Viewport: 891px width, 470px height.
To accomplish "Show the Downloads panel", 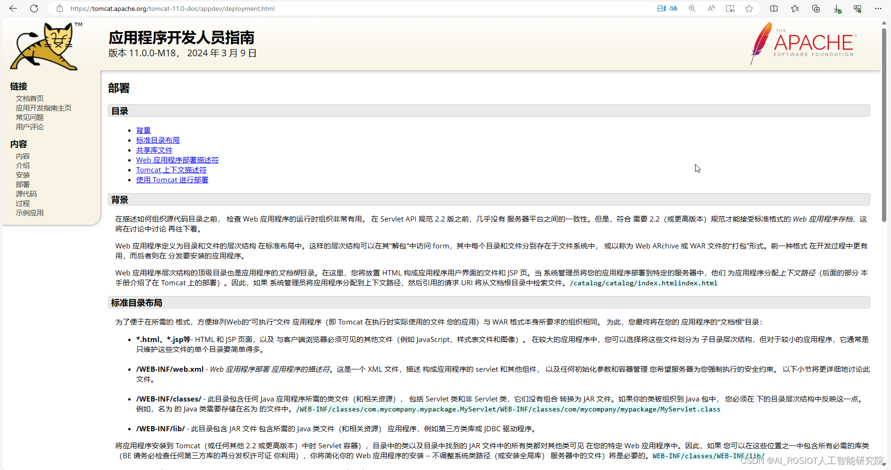I will point(837,9).
